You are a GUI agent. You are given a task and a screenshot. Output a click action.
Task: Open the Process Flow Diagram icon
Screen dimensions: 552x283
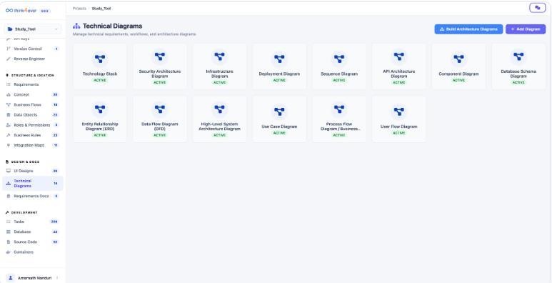(x=339, y=109)
